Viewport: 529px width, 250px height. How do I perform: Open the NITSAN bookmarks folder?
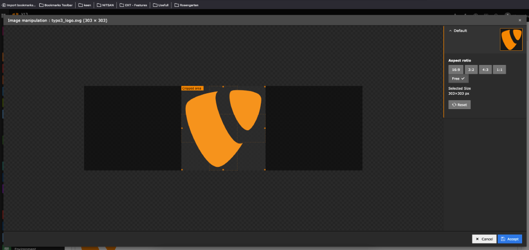[x=105, y=5]
